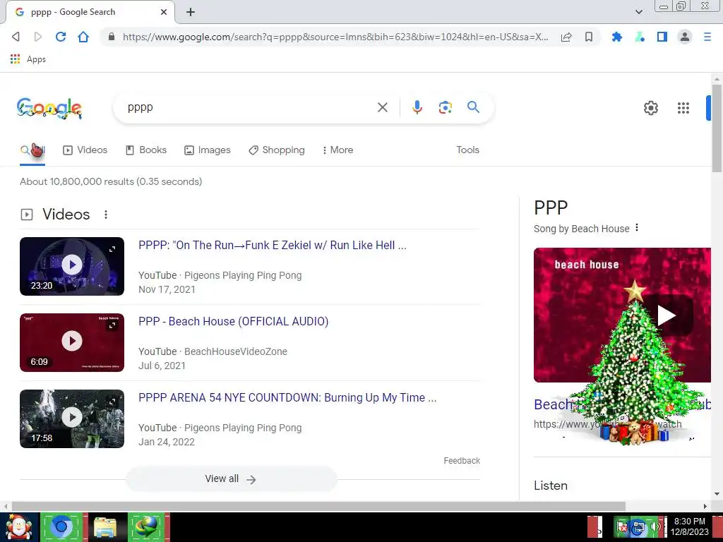Expand the tab search dropdown

[x=638, y=12]
